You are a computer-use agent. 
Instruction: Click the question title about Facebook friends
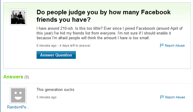(x=103, y=16)
